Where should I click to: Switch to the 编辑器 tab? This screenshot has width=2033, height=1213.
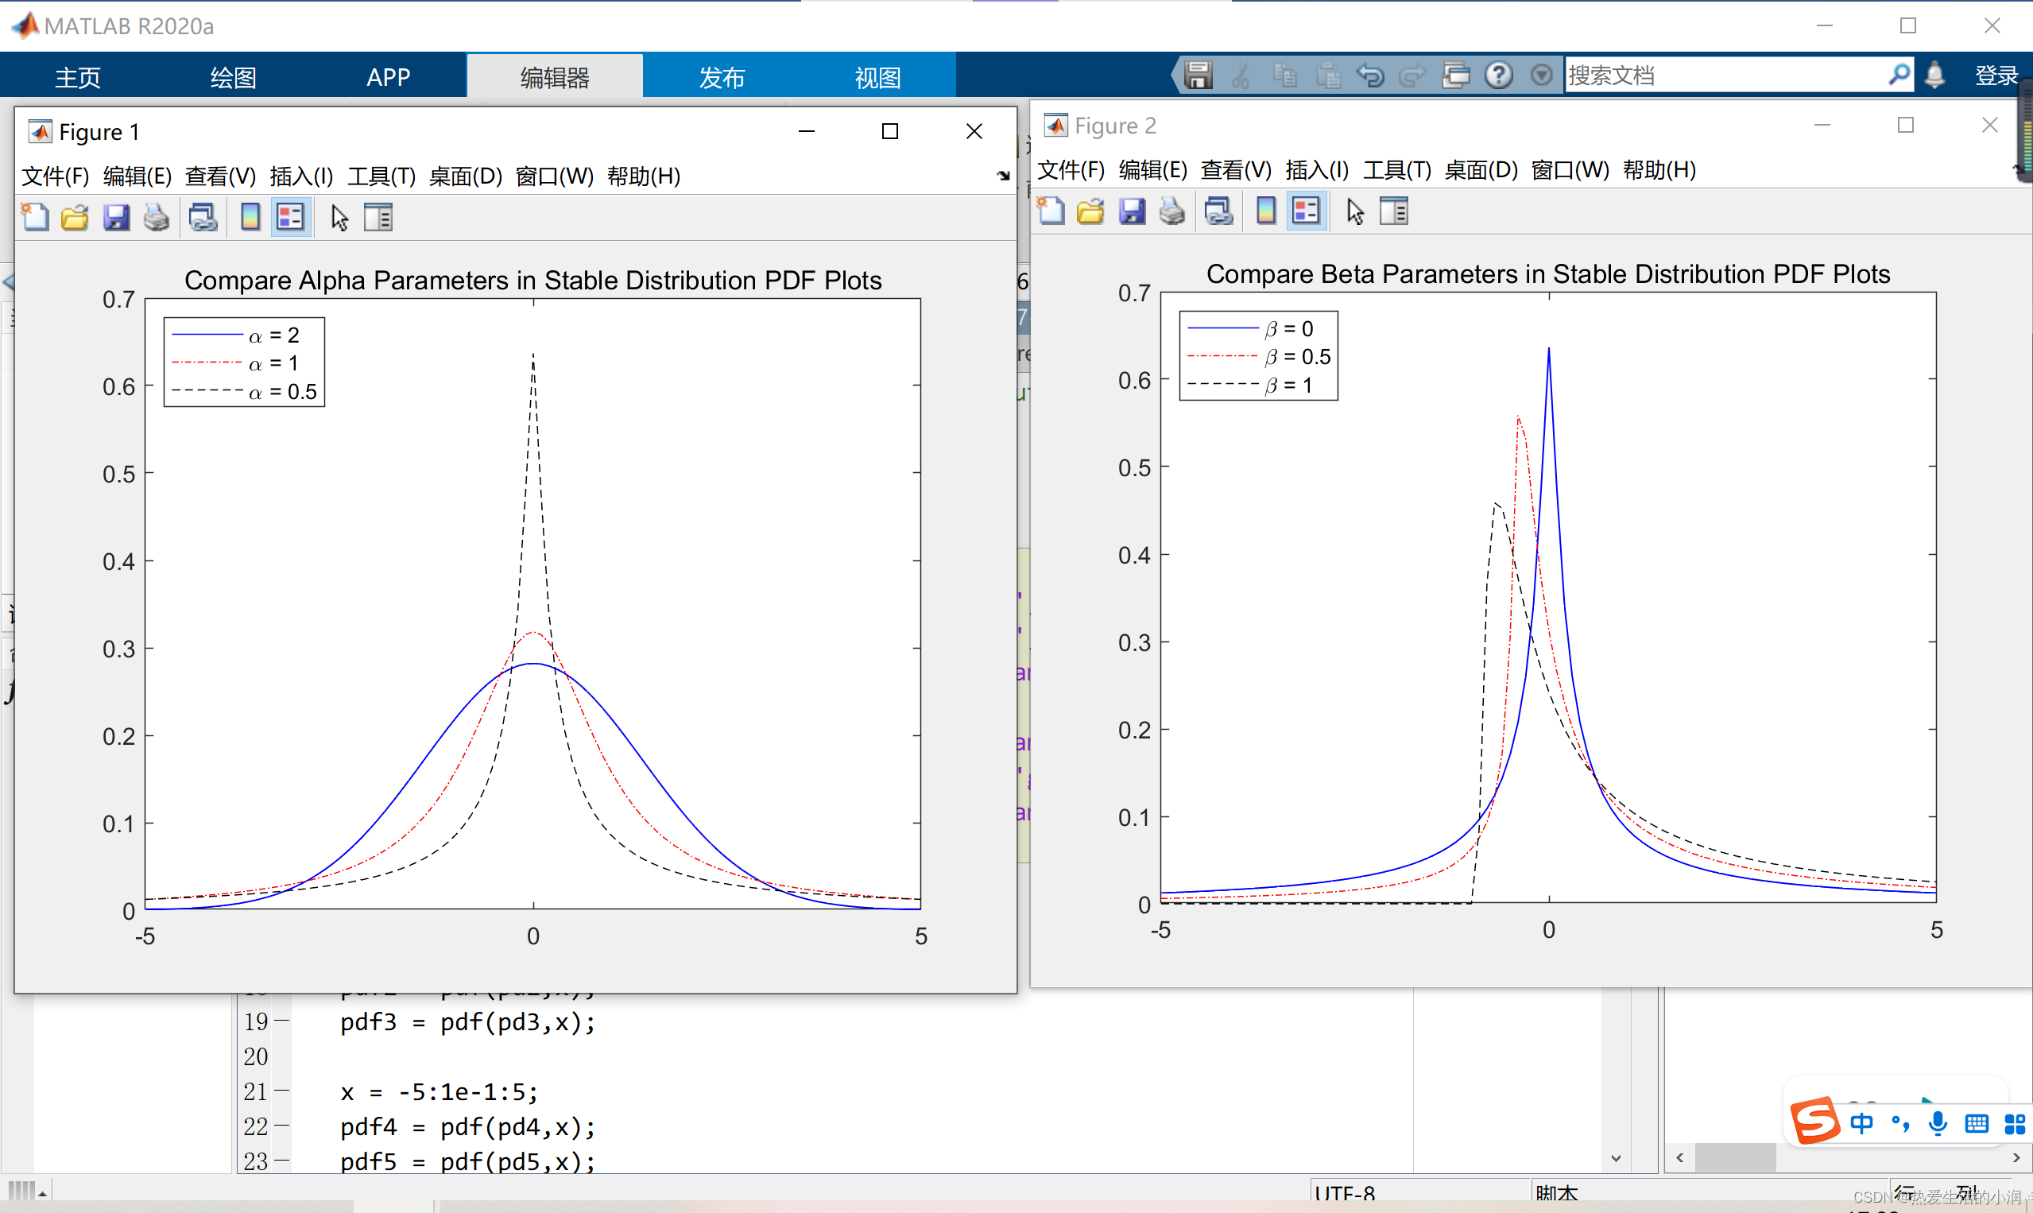[x=555, y=77]
